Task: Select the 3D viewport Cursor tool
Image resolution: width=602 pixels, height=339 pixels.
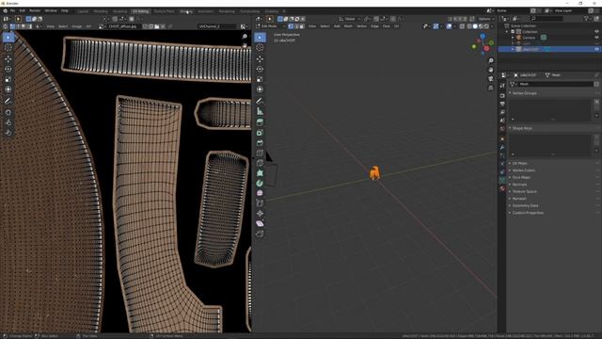Action: click(260, 48)
